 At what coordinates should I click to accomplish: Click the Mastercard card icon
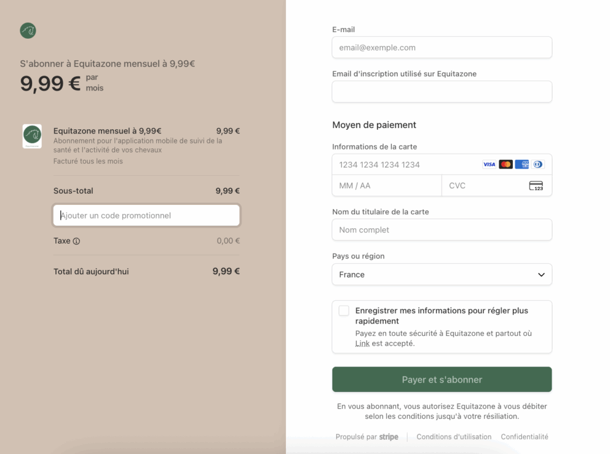506,164
